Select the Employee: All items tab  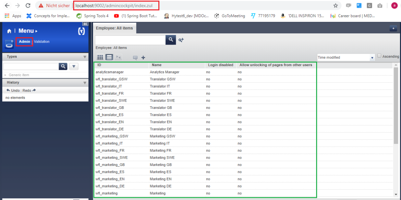[114, 28]
